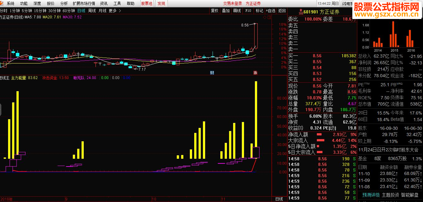Screen dimensions: 423x202
Task: Click the small diamond icon above the K-line chart
Action: point(264,17)
